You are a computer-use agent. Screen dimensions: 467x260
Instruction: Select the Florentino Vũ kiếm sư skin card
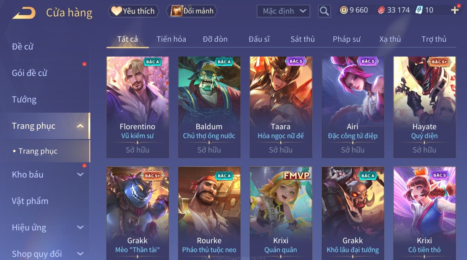pos(138,107)
